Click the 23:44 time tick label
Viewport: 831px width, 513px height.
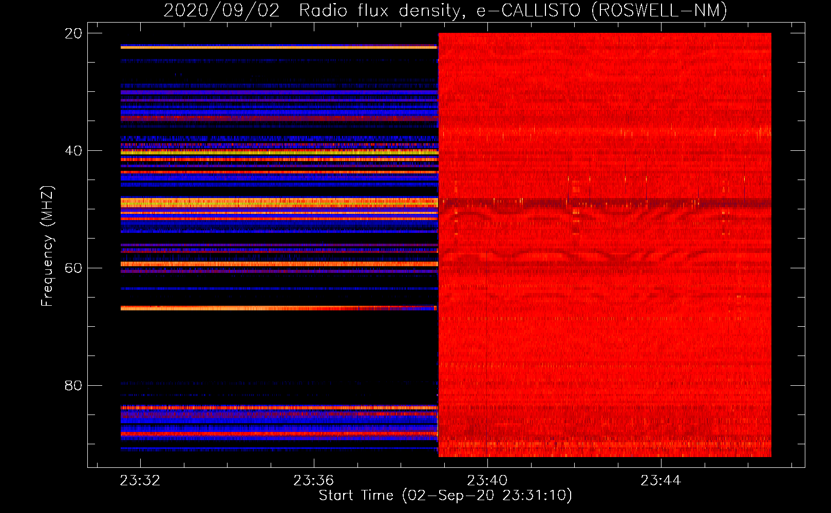click(661, 481)
